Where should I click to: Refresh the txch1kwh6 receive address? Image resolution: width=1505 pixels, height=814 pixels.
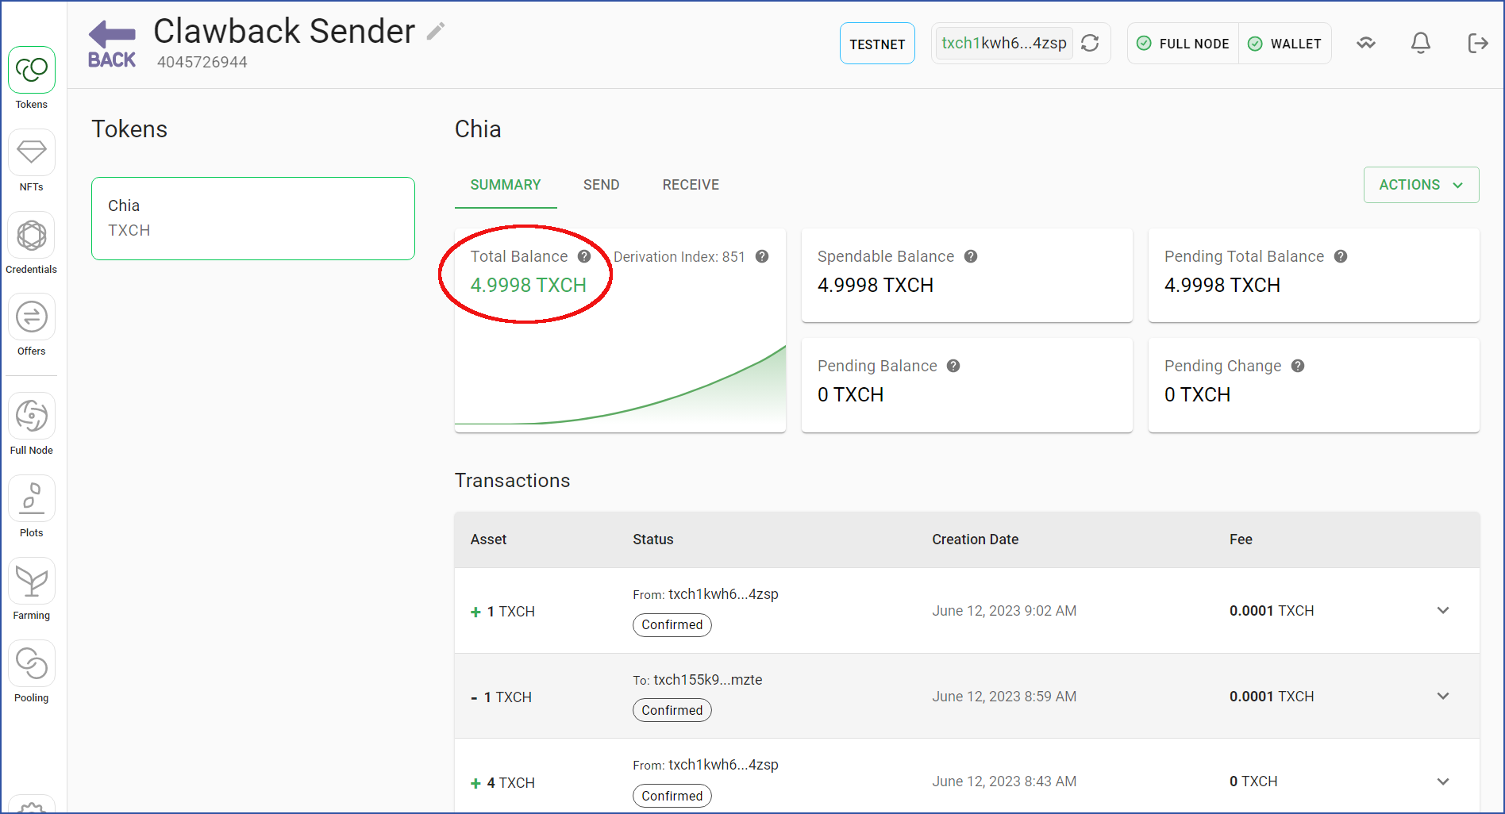pyautogui.click(x=1091, y=43)
